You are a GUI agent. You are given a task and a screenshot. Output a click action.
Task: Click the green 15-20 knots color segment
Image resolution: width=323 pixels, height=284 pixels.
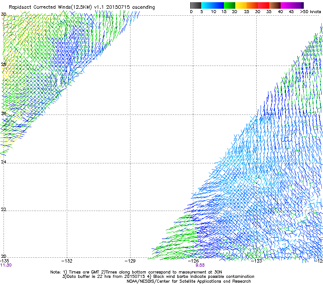[230, 5]
